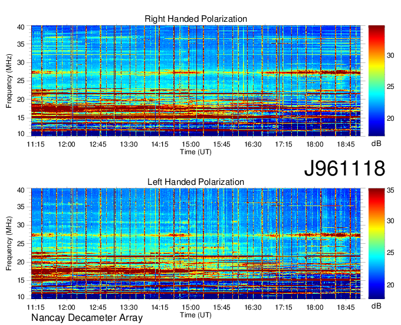
Task: Click the "Left Handed Polarization" plot title
Action: click(x=196, y=182)
